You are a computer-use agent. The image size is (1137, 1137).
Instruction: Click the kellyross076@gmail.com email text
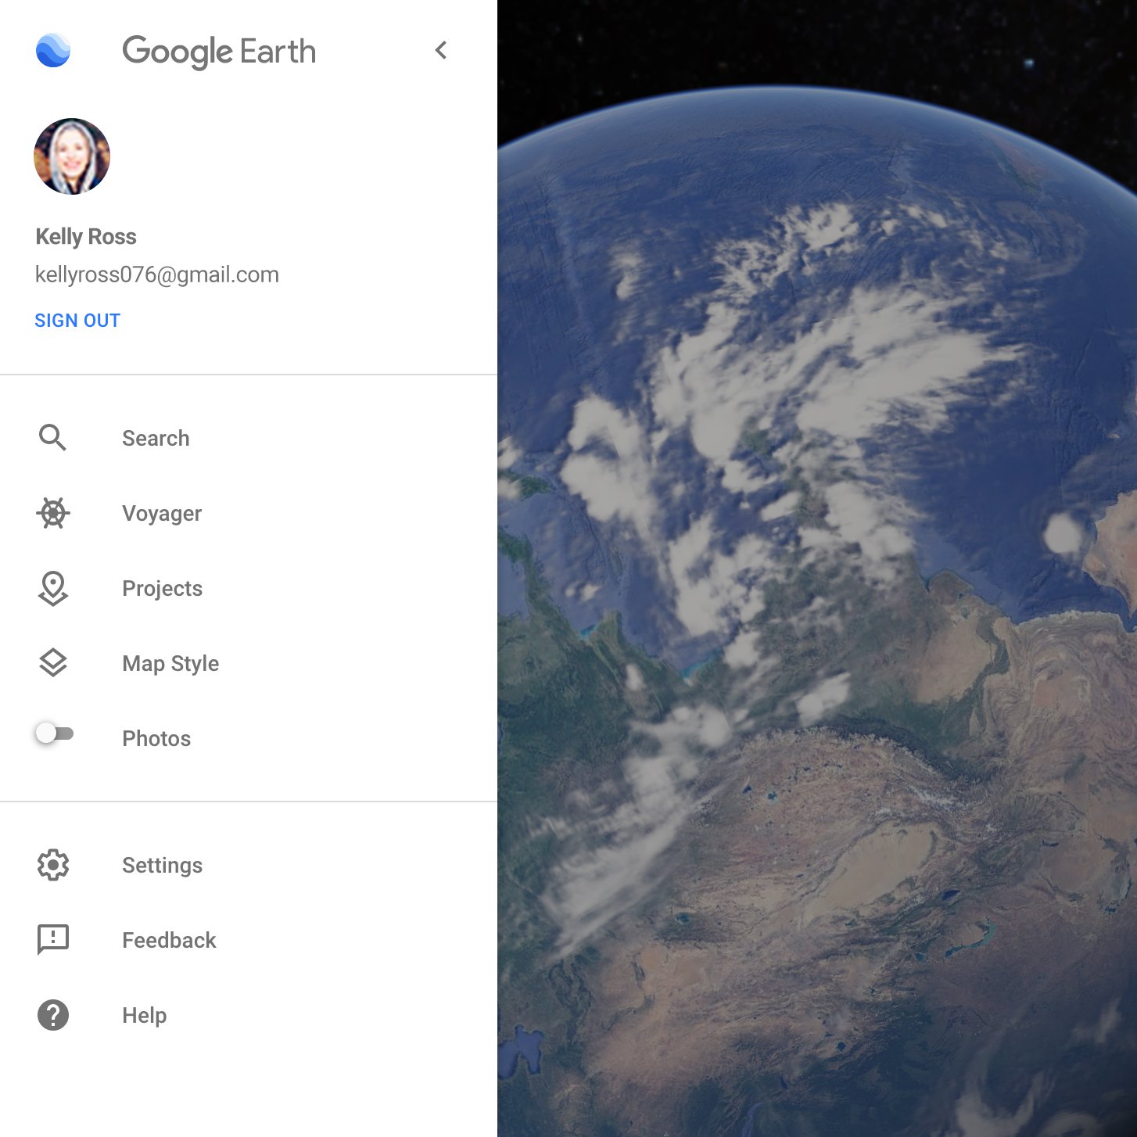[157, 274]
